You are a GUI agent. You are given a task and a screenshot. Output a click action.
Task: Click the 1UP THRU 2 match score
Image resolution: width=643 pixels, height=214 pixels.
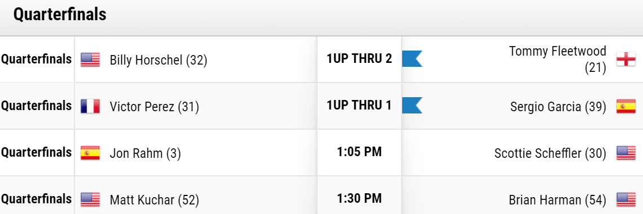(359, 59)
